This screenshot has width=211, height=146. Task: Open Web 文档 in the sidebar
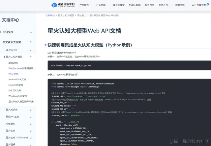click(13, 74)
